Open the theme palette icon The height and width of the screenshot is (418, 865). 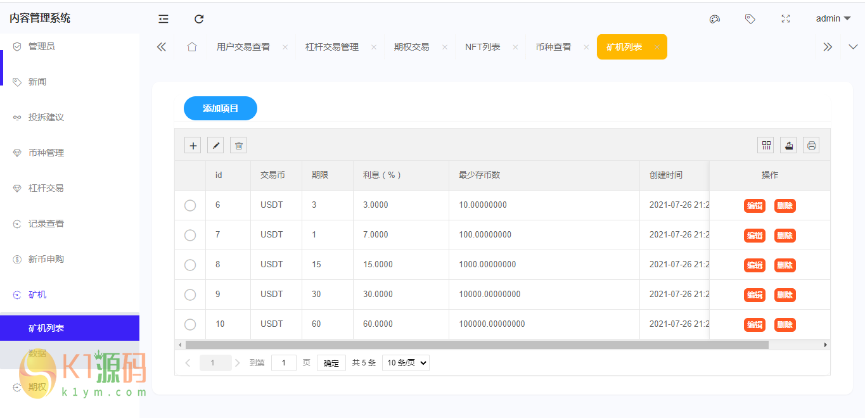(x=715, y=19)
